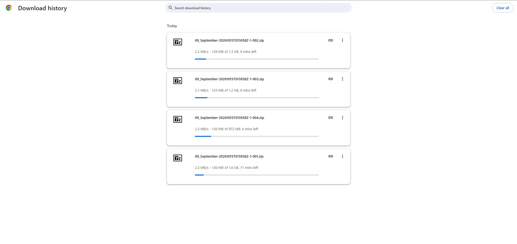
Task: Click the 'Download history' page title
Action: pos(43,8)
